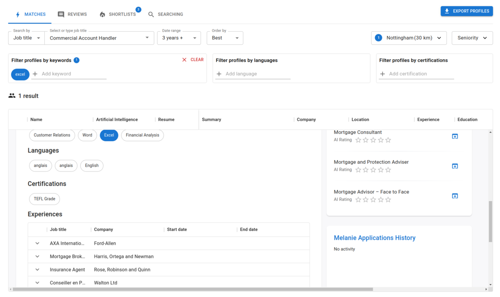Open the Date range dropdown
The image size is (500, 297).
tap(179, 38)
